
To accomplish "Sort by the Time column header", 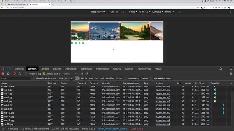I will click(x=201, y=83).
